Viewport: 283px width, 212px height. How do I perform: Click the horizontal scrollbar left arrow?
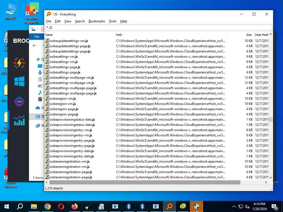click(46, 182)
